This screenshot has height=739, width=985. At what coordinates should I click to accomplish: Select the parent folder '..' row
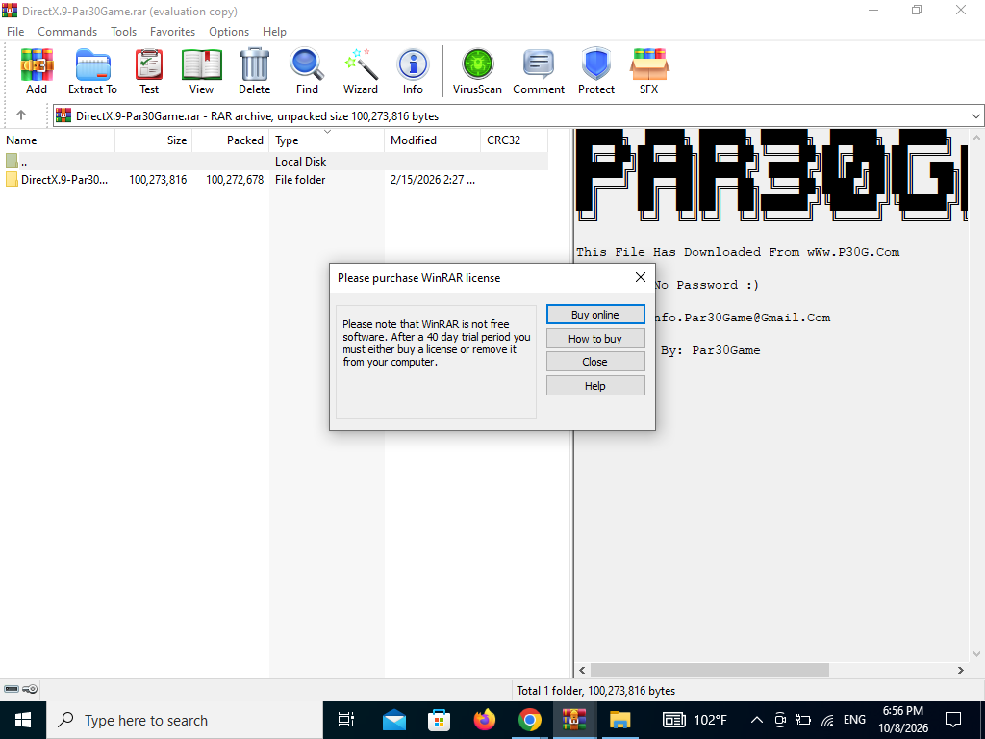[274, 162]
